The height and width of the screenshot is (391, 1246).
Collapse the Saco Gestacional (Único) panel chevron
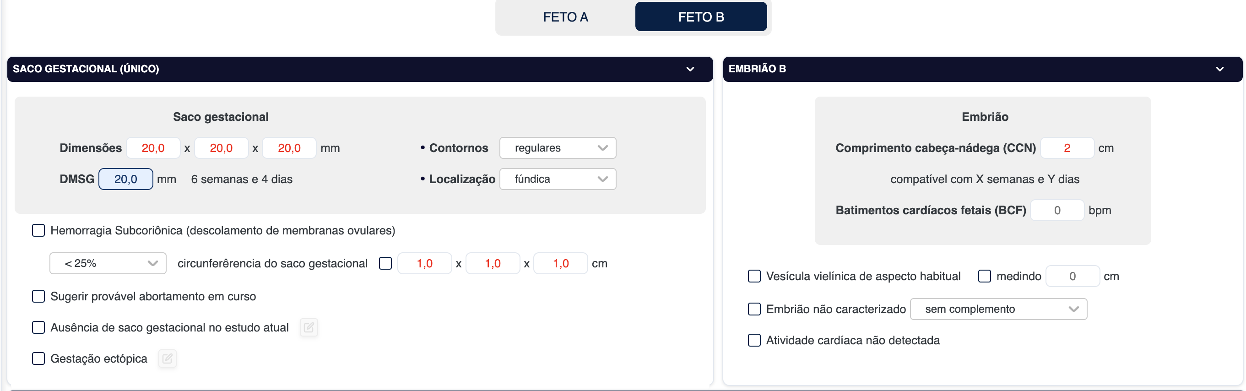click(690, 69)
